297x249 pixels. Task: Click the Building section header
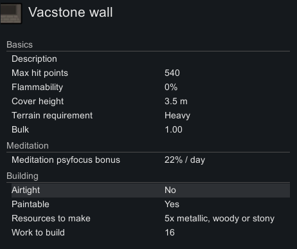click(22, 176)
